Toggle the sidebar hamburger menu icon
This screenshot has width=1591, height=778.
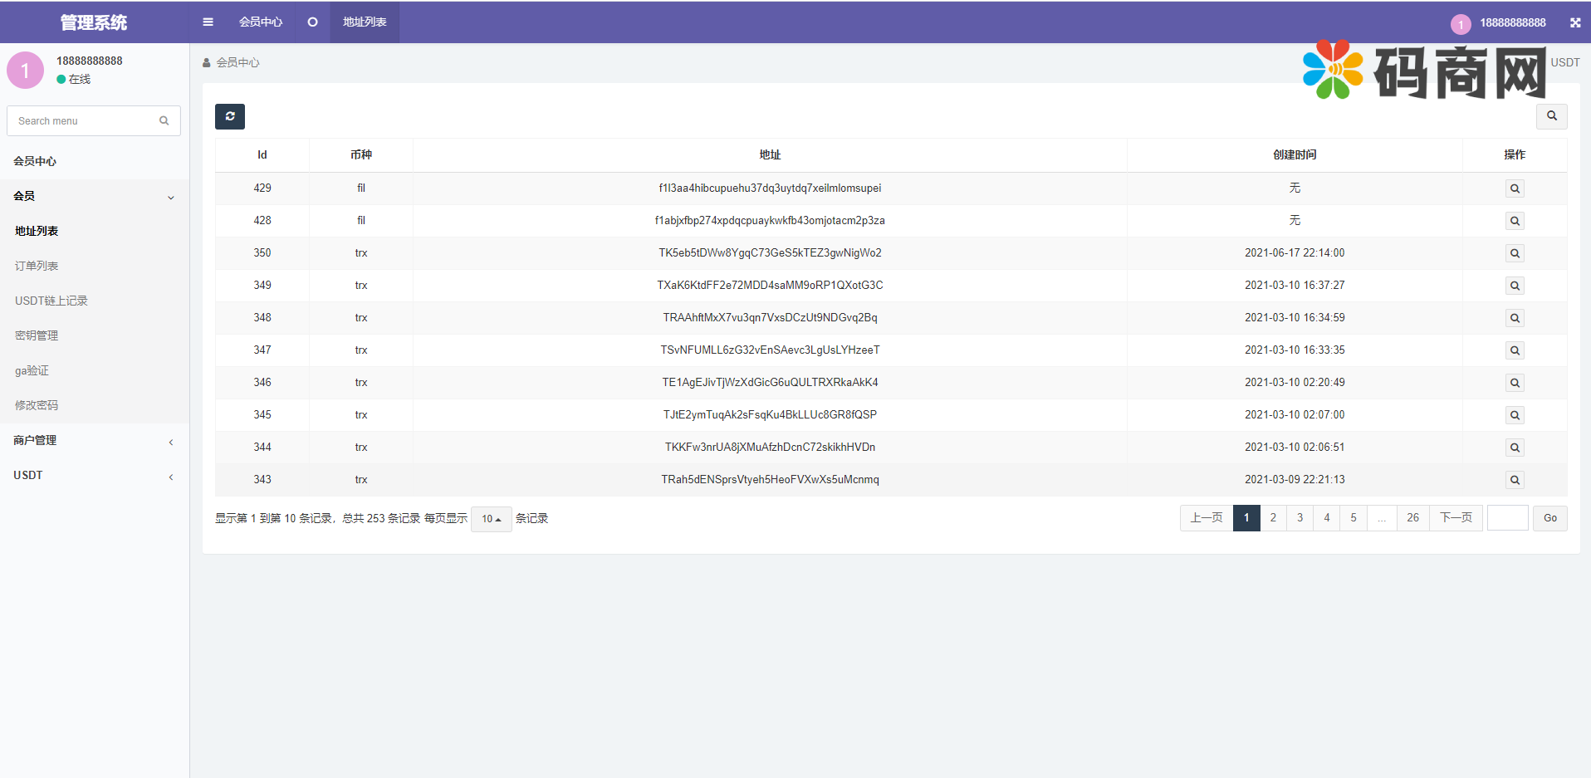(208, 22)
